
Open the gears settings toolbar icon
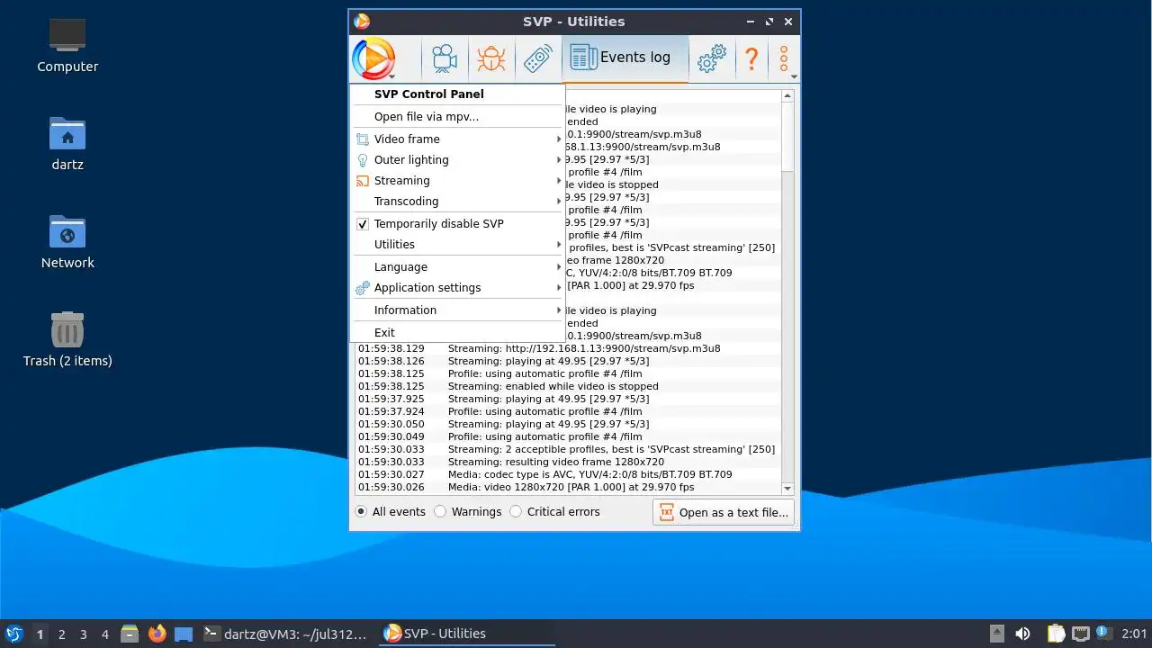pos(712,59)
